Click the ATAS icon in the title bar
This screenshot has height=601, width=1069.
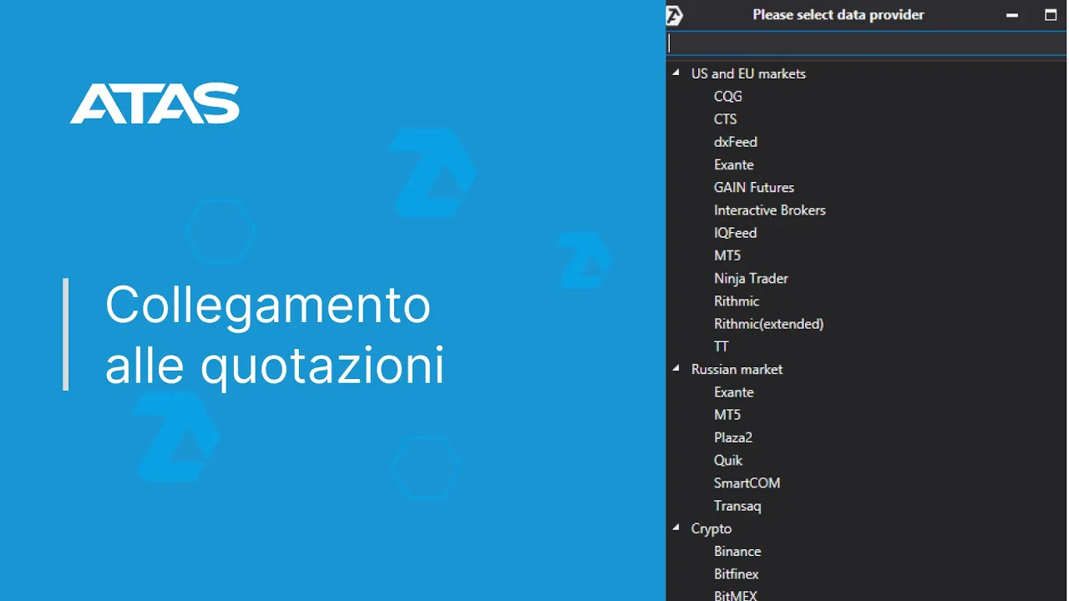674,15
